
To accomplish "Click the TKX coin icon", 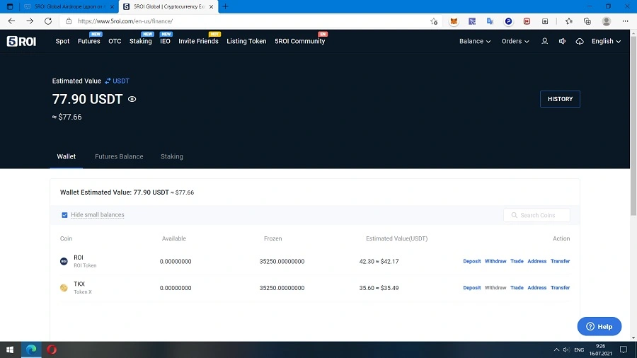I will click(x=64, y=288).
